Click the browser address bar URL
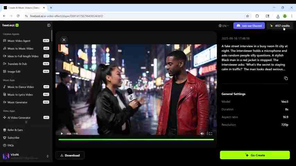 (x=67, y=16)
